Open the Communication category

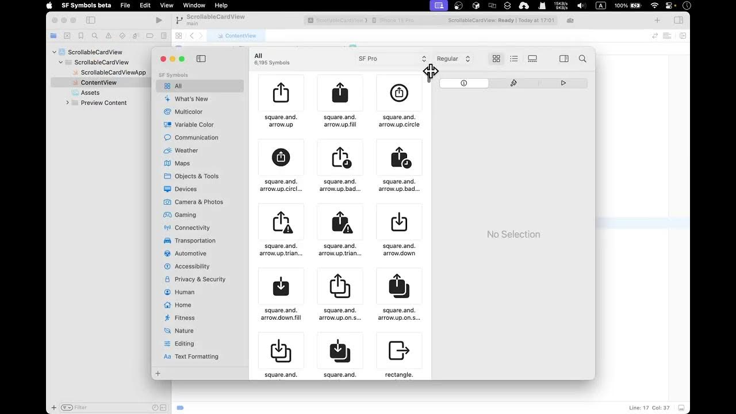coord(200,137)
